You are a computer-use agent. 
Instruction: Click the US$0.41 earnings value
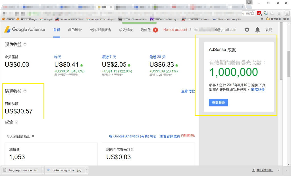[66, 64]
